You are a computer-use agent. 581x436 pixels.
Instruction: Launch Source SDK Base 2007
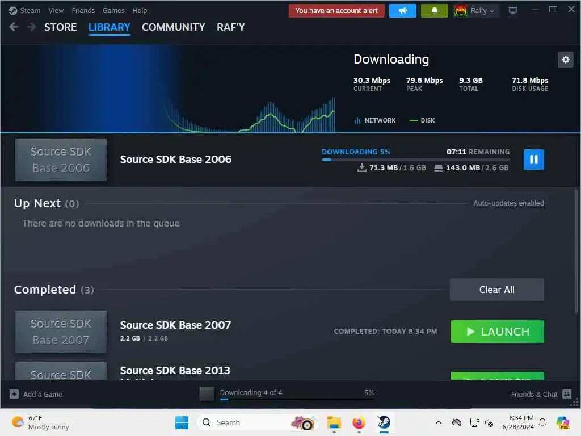click(x=497, y=332)
